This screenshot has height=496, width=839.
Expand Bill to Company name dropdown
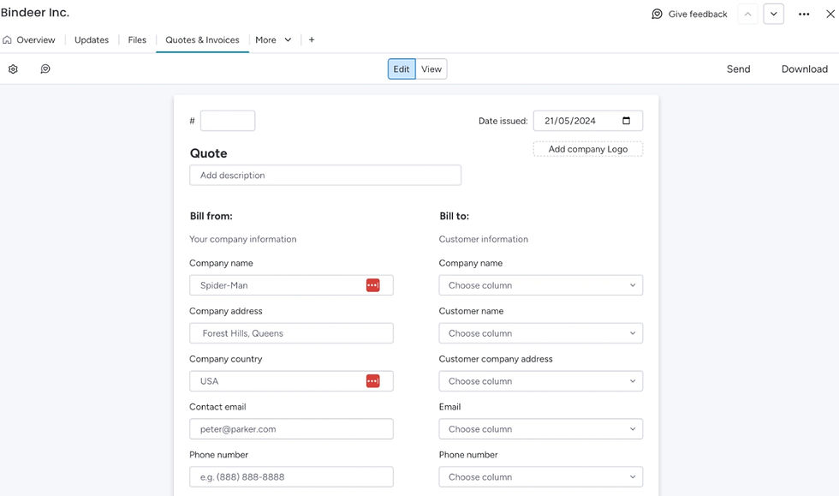pyautogui.click(x=540, y=285)
